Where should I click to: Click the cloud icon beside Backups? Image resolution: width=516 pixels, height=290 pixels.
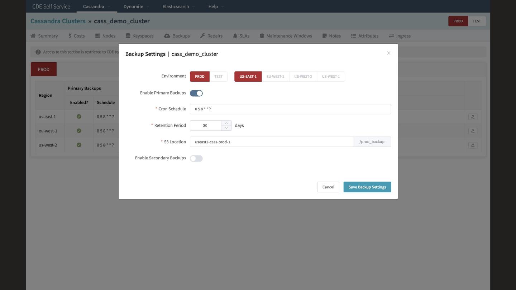coord(167,36)
